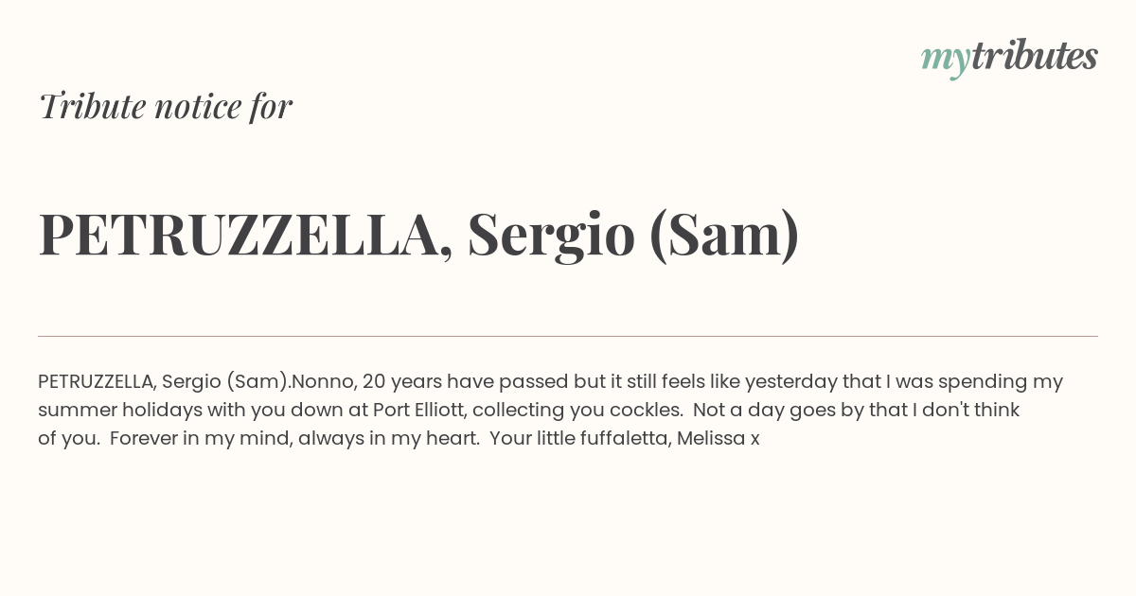This screenshot has width=1136, height=596.
Task: Select the "Tribute notice for" heading
Action: click(166, 106)
